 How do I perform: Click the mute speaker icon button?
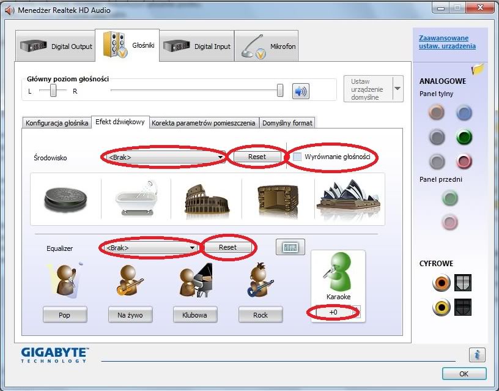(x=300, y=91)
